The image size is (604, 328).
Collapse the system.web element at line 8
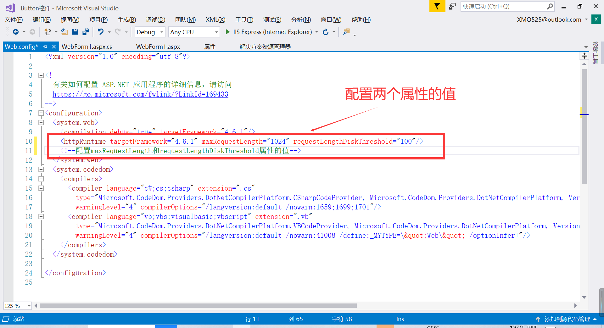(x=41, y=123)
